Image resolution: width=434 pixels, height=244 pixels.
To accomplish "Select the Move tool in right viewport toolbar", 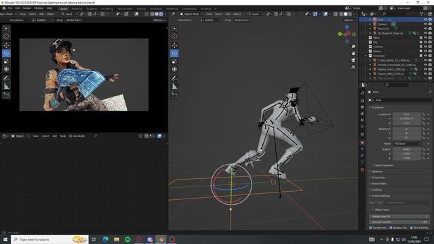I will [x=174, y=45].
